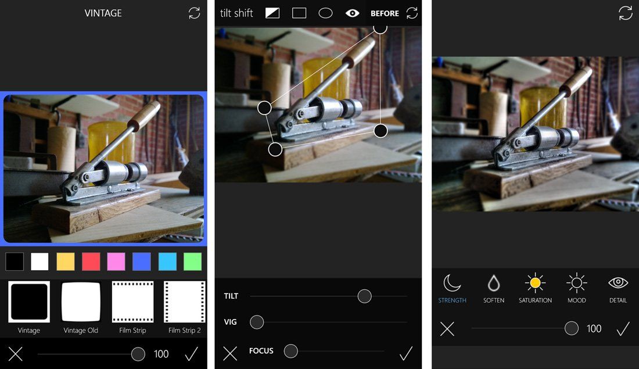639x369 pixels.
Task: Click the reset icon in the tilt shift toolbar
Action: (x=412, y=12)
